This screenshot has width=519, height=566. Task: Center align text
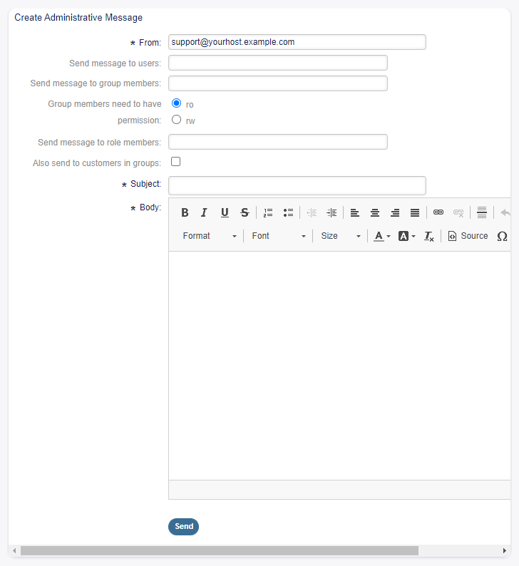[x=375, y=212]
